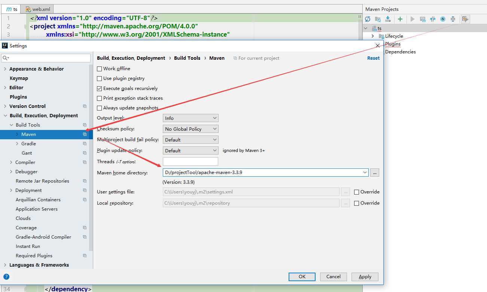Screen dimensions: 487x292
Task: Click project-level icon beside Remote Jar Repositories
Action: click(85, 181)
